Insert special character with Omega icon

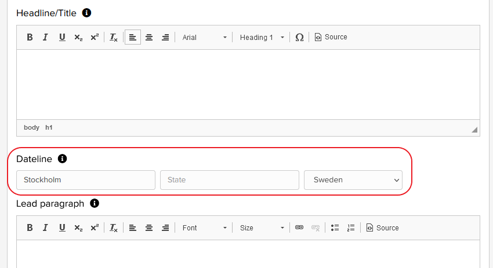coord(299,38)
